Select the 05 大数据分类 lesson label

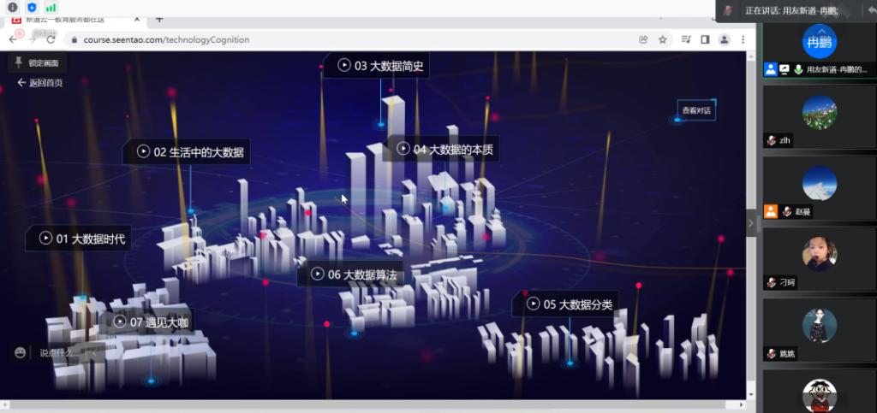[x=569, y=304]
